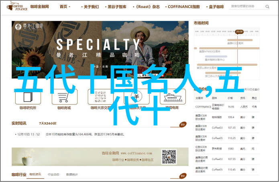Click the 千克 unit cell

click(x=254, y=107)
